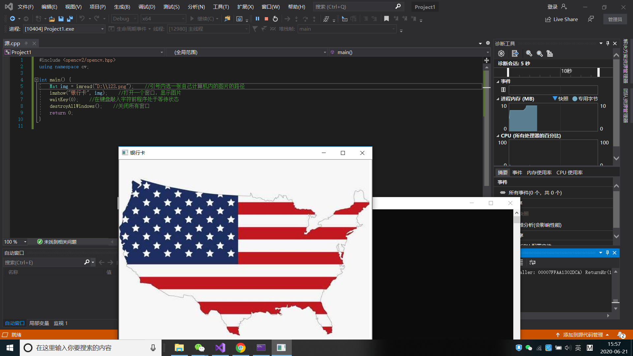633x356 pixels.
Task: Open Diagnostic Tools settings gear icon
Action: 501,53
